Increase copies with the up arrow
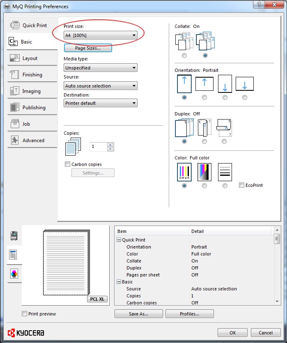The width and height of the screenshot is (287, 343). tap(110, 145)
